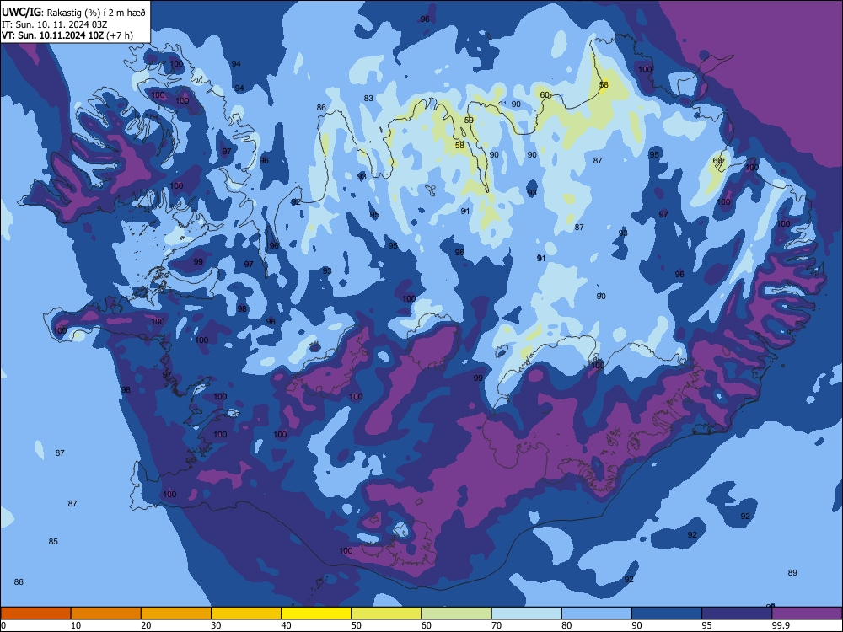Choose the amber 30–40 color scale swatch

pos(246,613)
